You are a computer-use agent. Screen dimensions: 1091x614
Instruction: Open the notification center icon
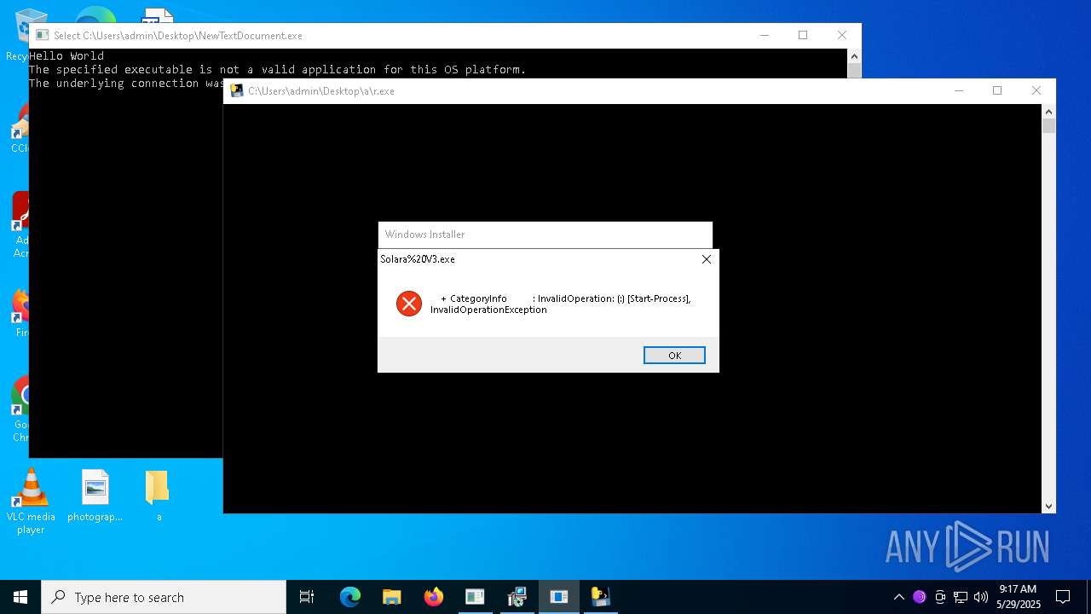pos(1063,597)
